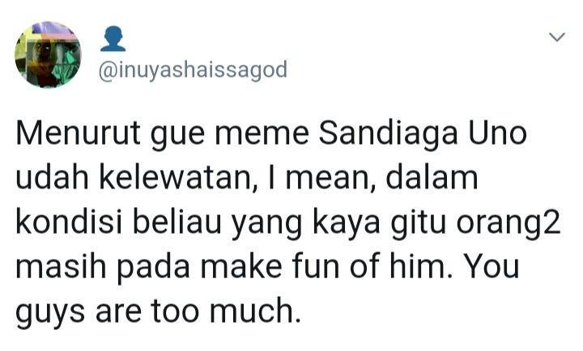Open the @inuyashaissagod profile handle
Viewport: 583px width, 351px height.
tap(193, 70)
